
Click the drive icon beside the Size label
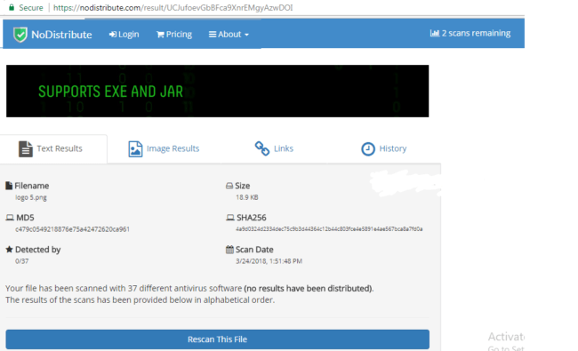229,186
